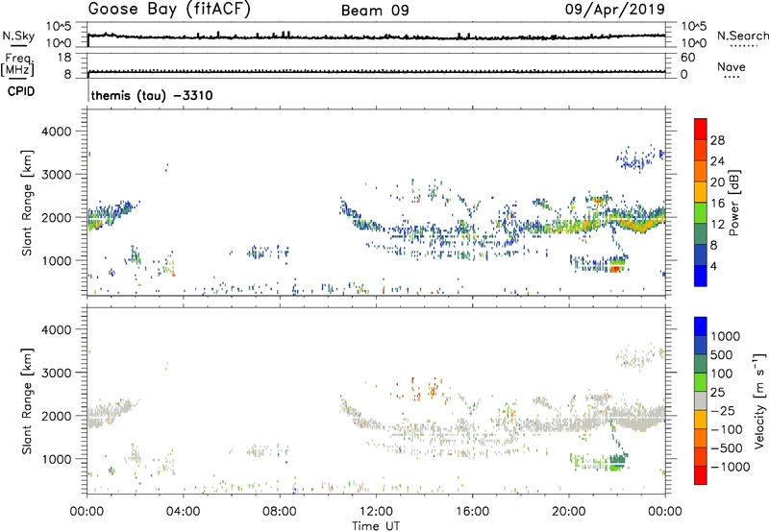Click the "Velocity [m s-1]" colorbar title
This screenshot has height=532, width=769.
(759, 400)
